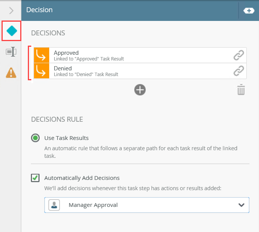
Task: Click the Decision panel title
Action: (39, 10)
